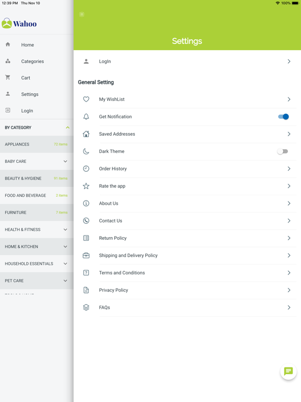Collapse the BY CATEGORY section arrow

pyautogui.click(x=67, y=127)
